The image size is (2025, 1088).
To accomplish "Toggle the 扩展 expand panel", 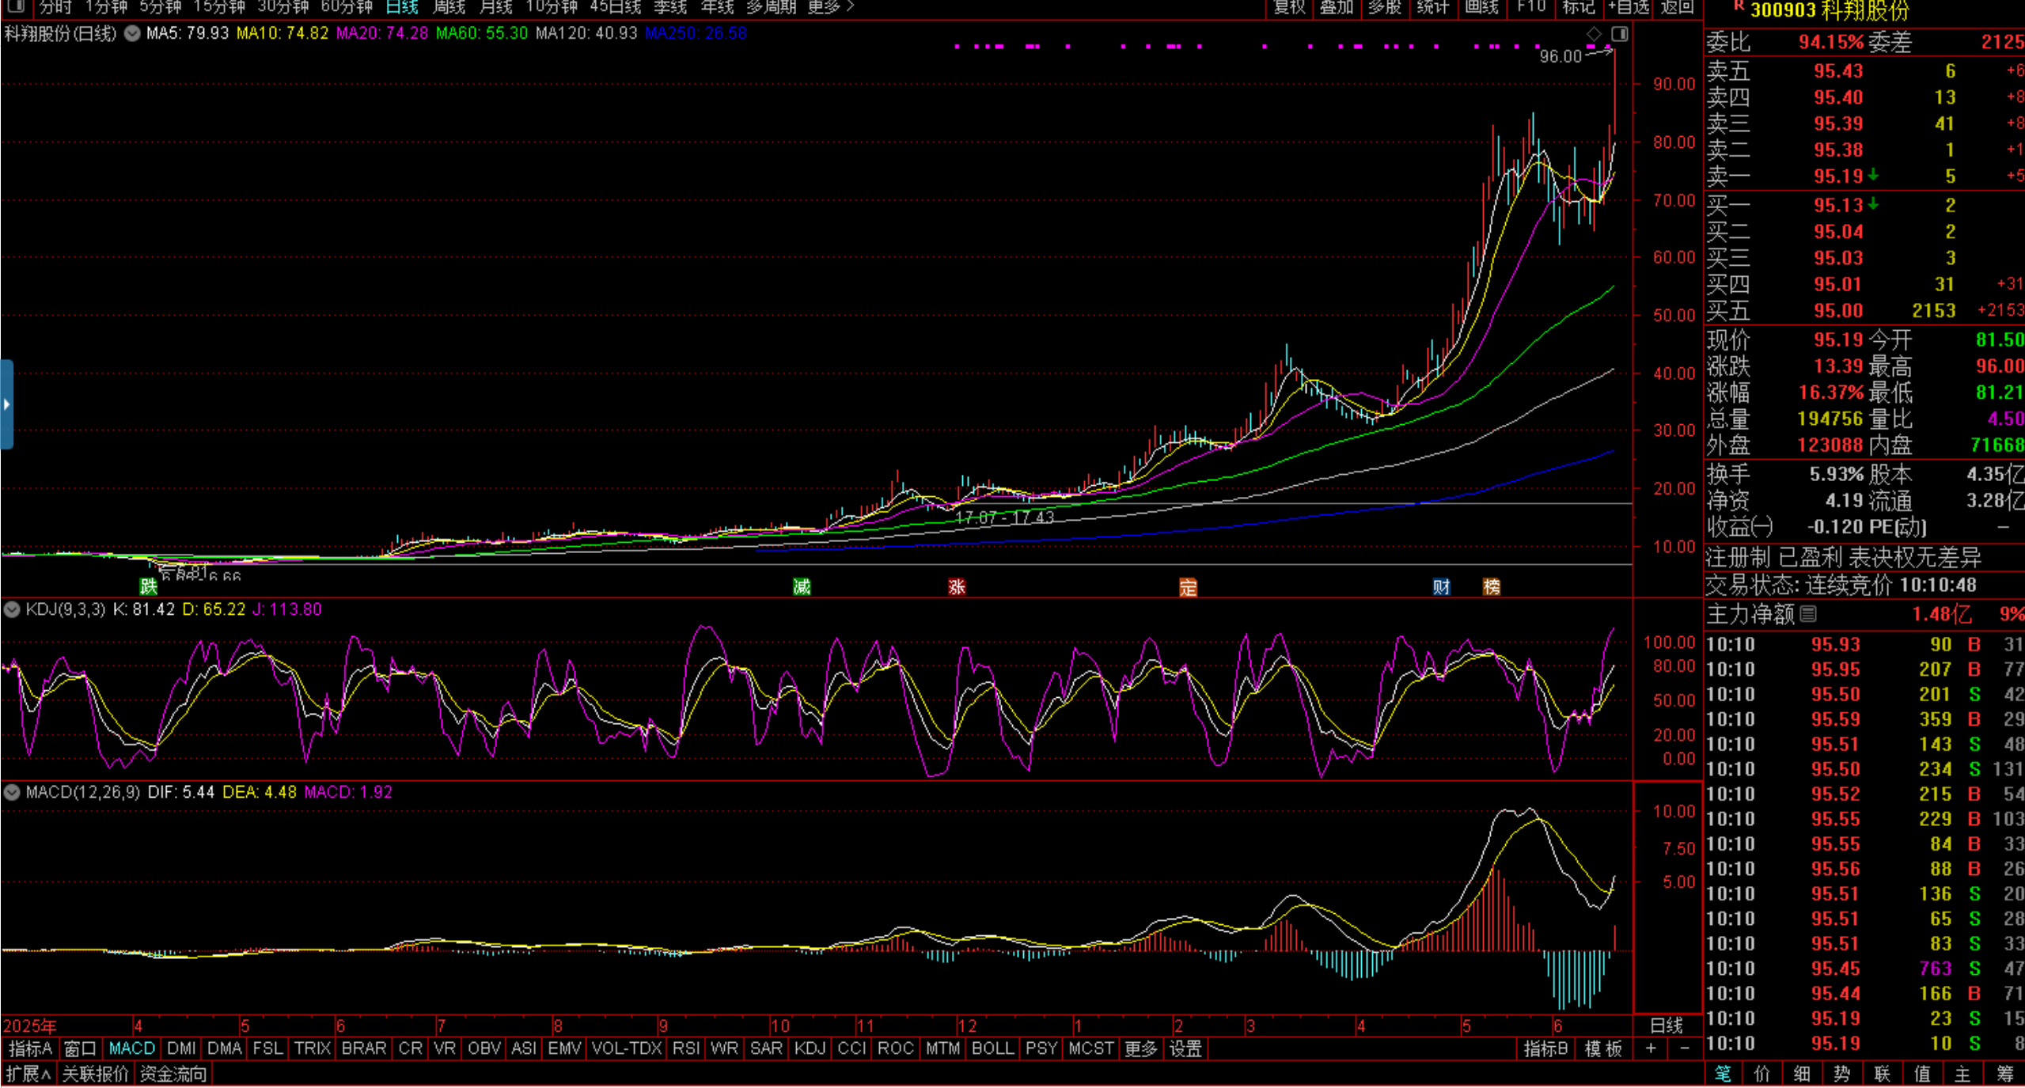I will (x=28, y=1074).
